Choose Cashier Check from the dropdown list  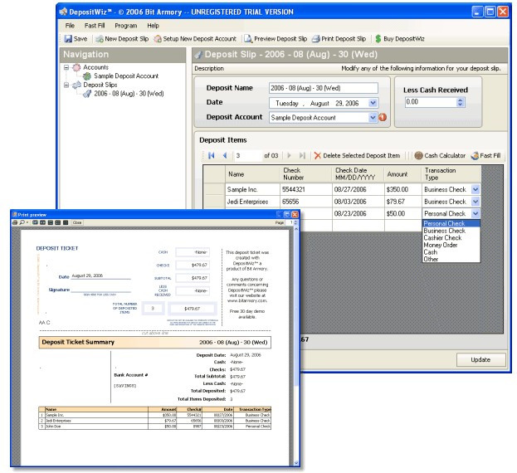pos(451,237)
